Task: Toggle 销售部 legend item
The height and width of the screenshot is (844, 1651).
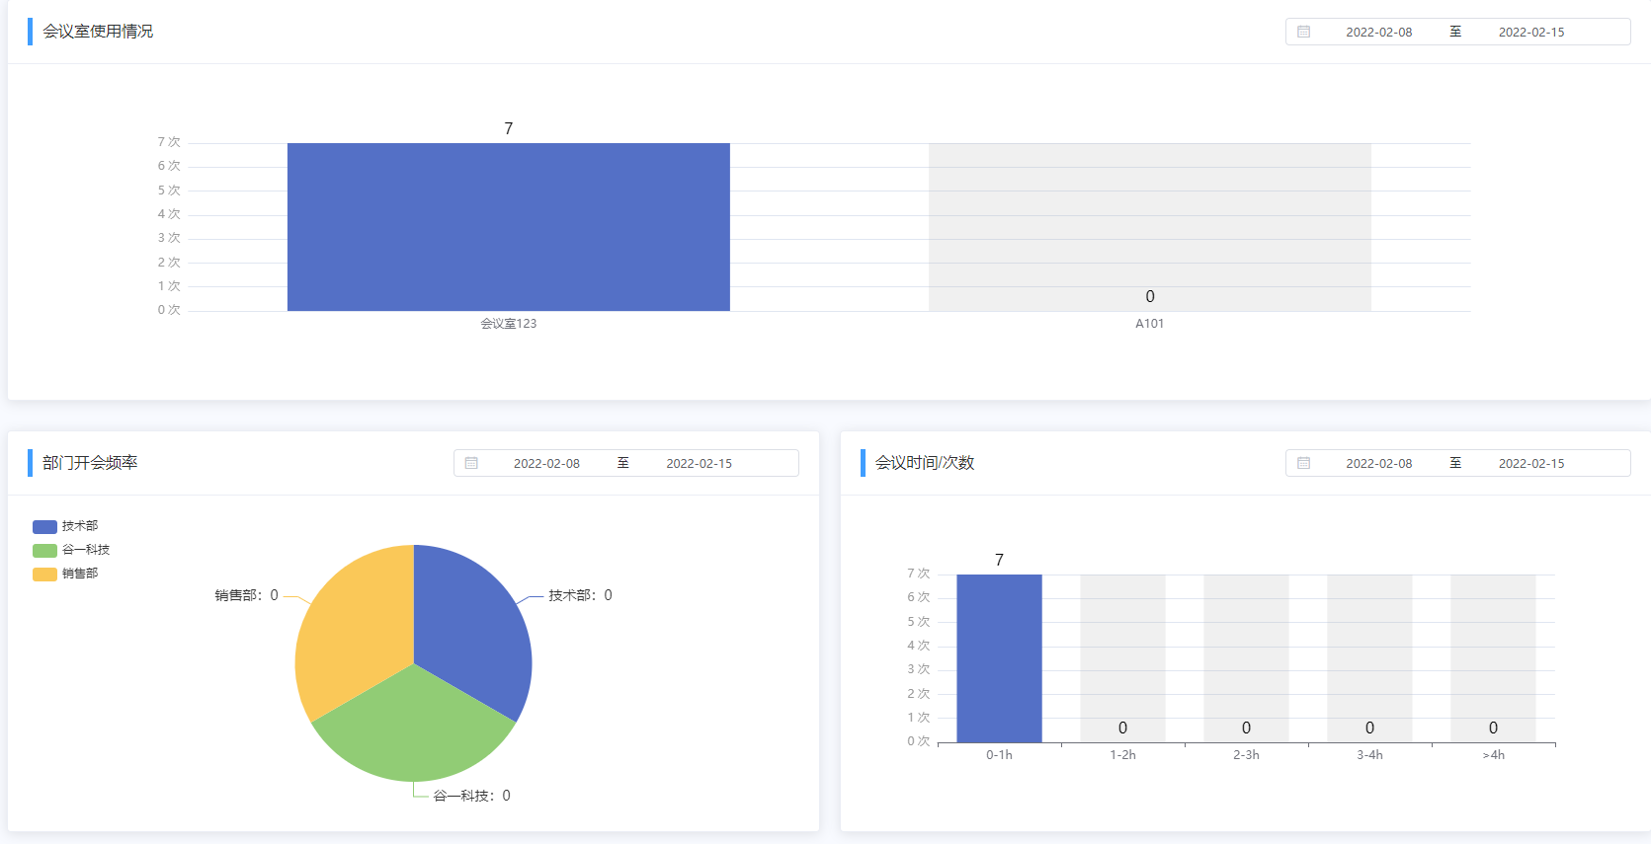Action: tap(65, 574)
